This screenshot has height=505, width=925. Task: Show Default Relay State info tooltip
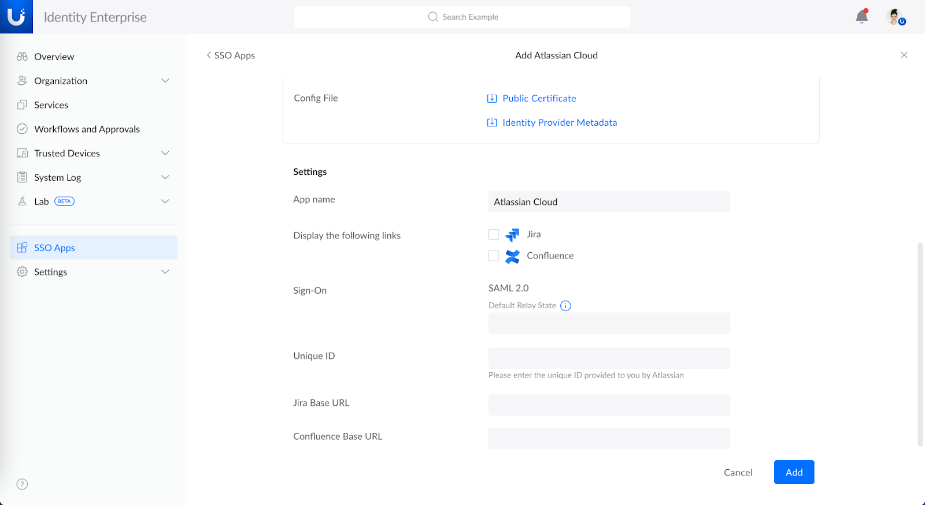tap(565, 306)
